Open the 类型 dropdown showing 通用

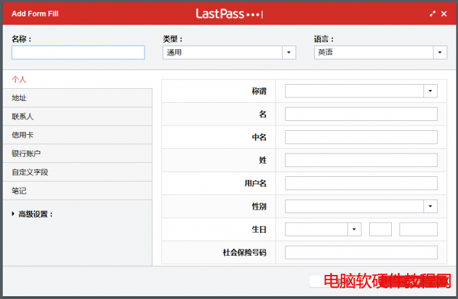[229, 53]
